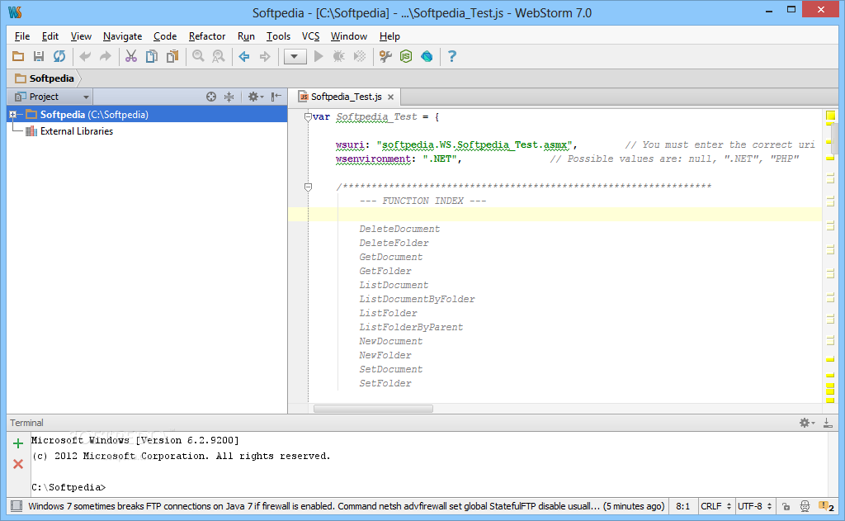The image size is (845, 521).
Task: Click the blue globe toolbar icon
Action: click(x=427, y=56)
